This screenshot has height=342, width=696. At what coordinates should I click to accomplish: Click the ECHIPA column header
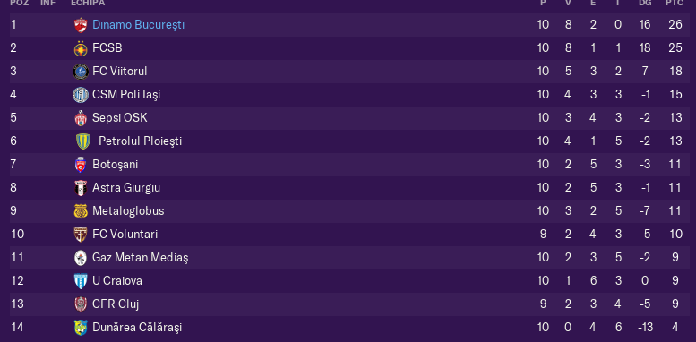(x=88, y=3)
